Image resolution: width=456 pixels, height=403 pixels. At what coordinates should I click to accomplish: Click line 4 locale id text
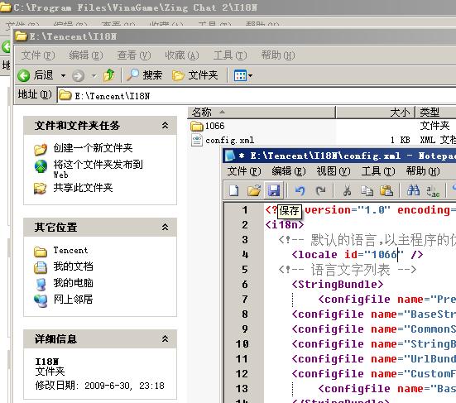358,255
